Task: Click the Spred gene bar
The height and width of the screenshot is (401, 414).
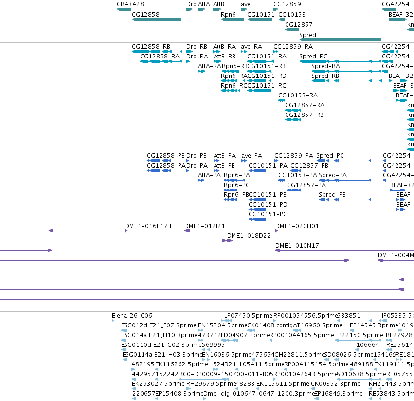Action: (340, 40)
